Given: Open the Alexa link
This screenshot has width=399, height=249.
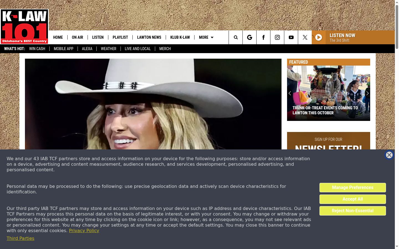Looking at the screenshot, I should coord(87,49).
